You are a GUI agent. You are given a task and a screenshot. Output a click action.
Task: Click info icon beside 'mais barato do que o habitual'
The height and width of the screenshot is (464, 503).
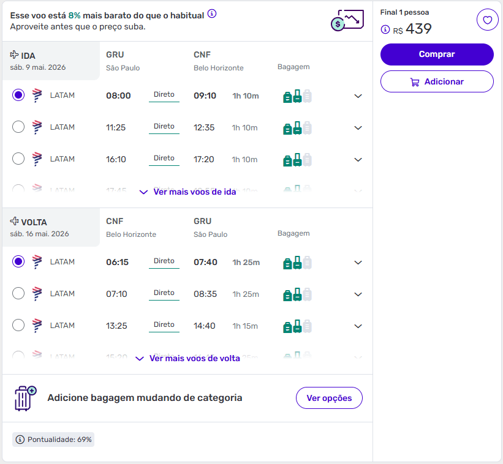click(212, 14)
